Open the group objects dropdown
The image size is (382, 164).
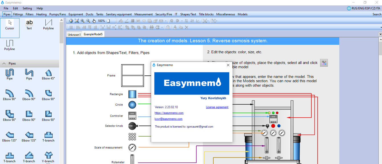click(208, 21)
